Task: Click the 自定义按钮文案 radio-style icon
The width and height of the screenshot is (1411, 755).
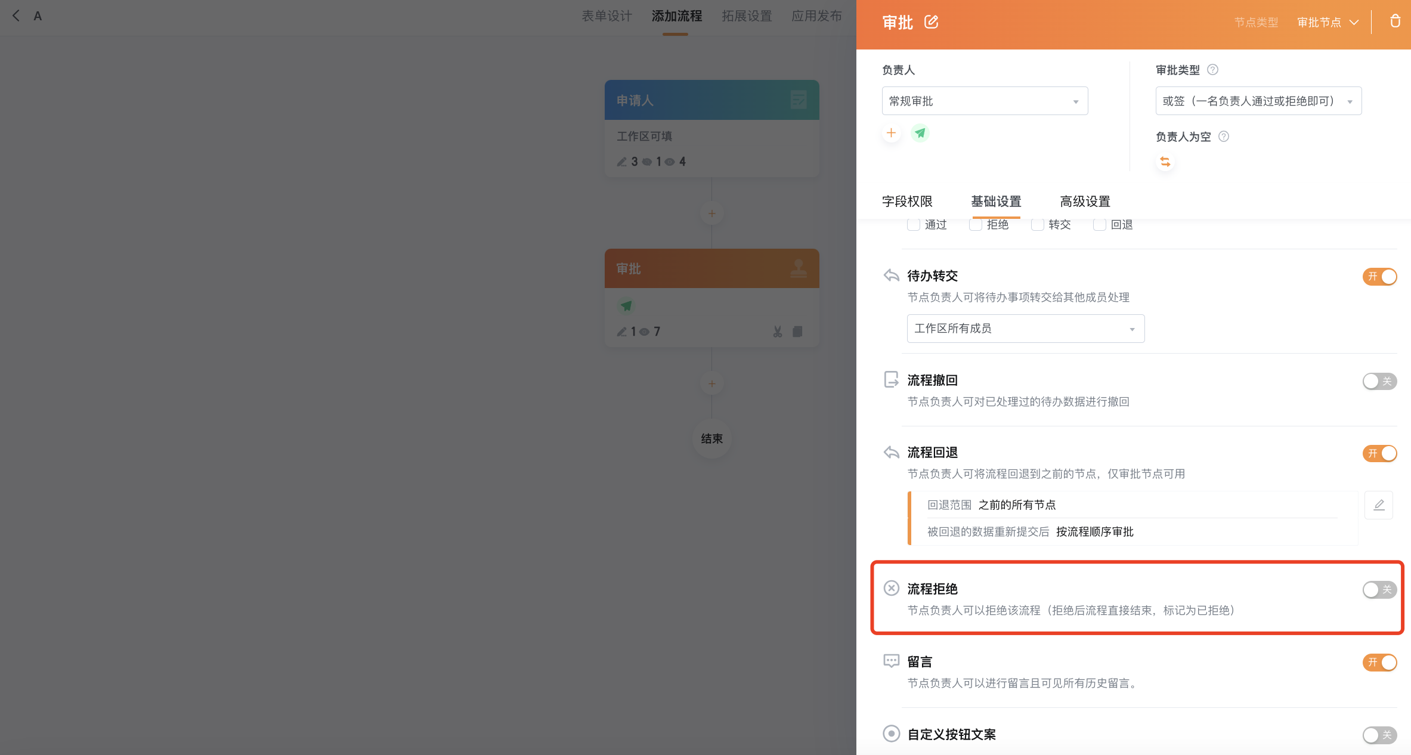Action: click(892, 734)
